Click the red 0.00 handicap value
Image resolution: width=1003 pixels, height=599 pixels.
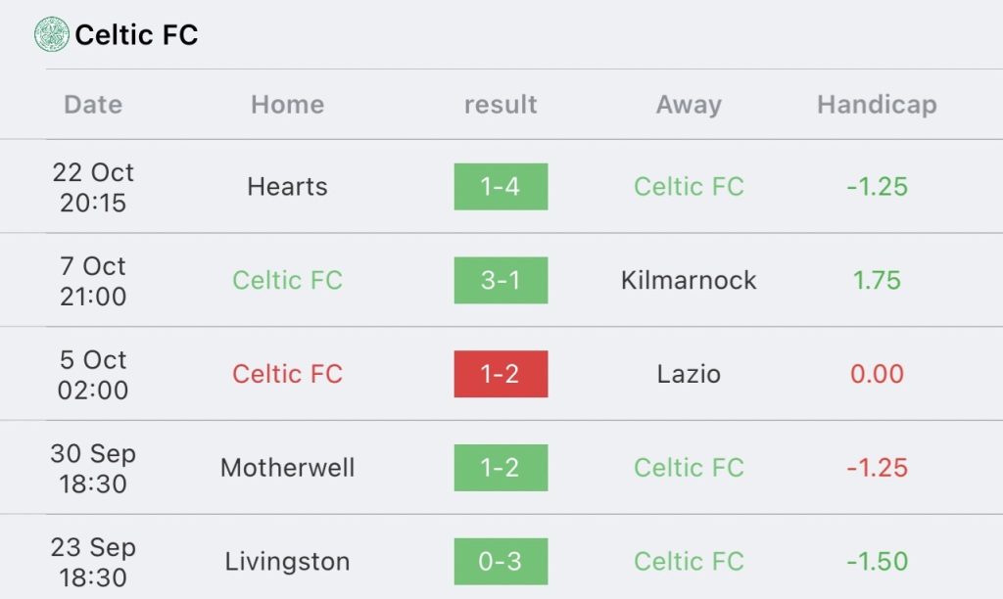pyautogui.click(x=877, y=374)
